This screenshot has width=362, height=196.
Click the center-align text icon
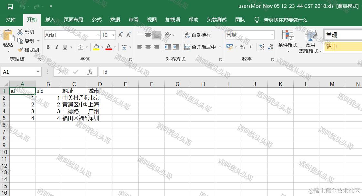point(148,47)
